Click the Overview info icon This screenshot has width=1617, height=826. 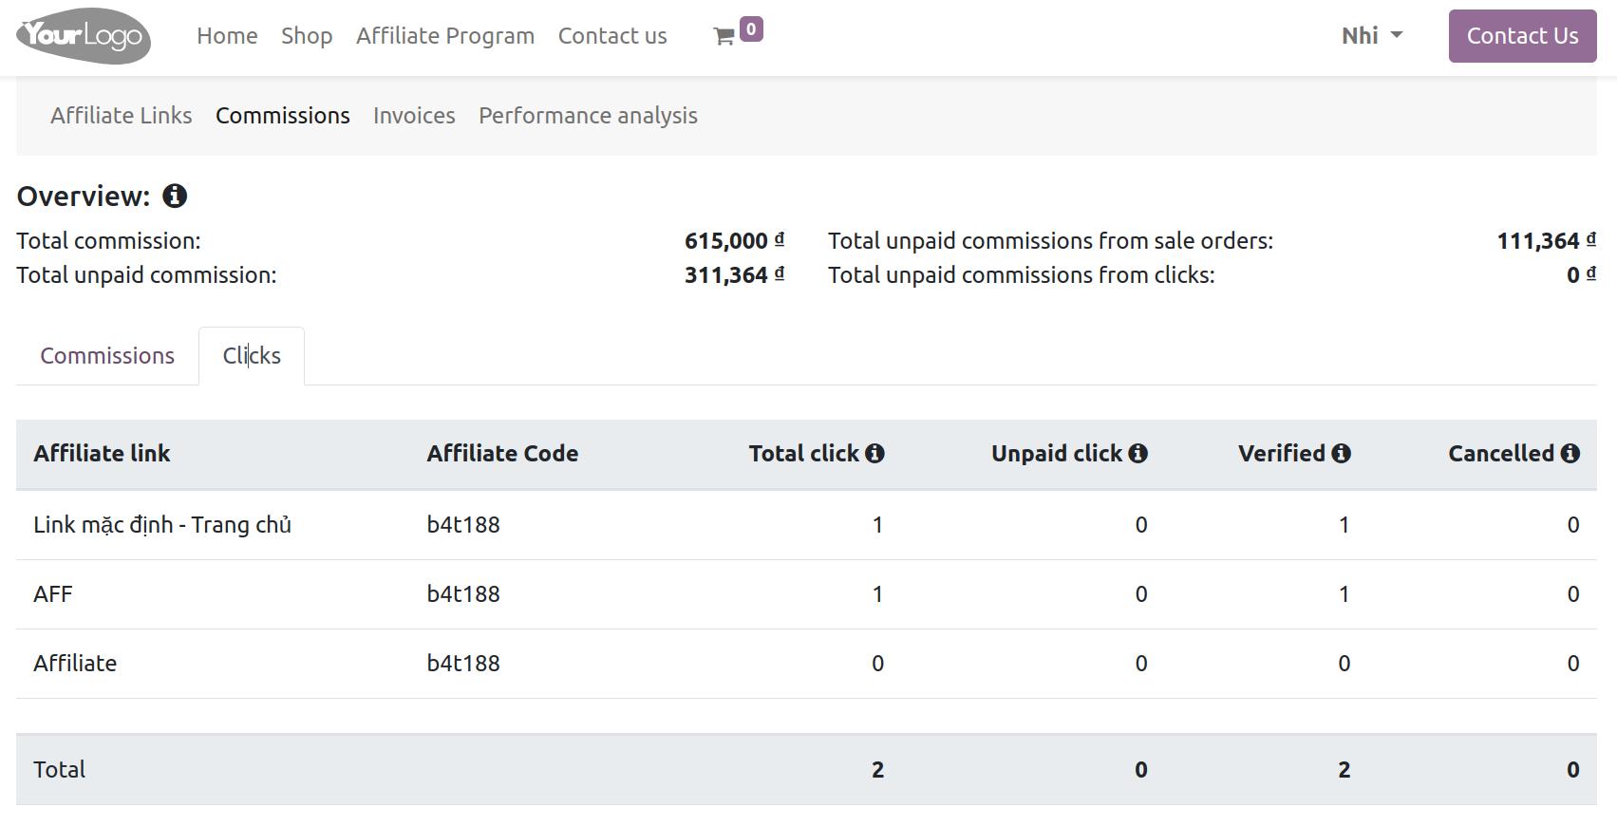click(x=175, y=197)
